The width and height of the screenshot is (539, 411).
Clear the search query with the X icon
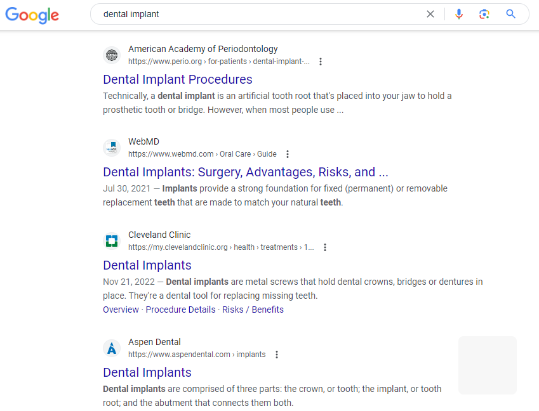click(430, 14)
